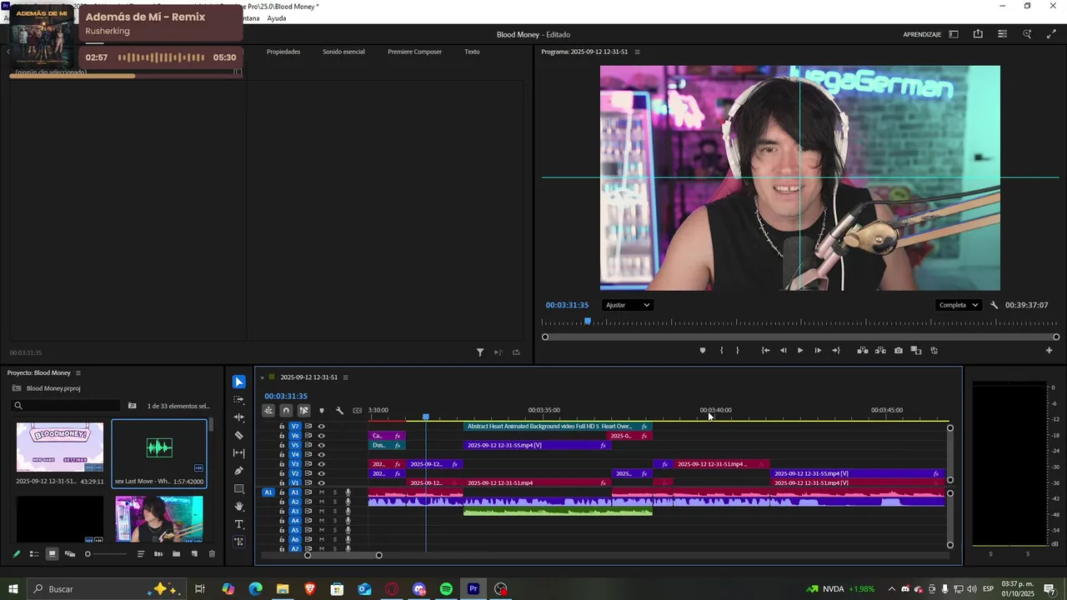Delete selected project item with trash
The width and height of the screenshot is (1067, 600).
(x=212, y=554)
